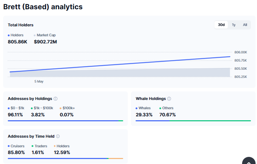Switch chart to 1y range

click(x=234, y=25)
